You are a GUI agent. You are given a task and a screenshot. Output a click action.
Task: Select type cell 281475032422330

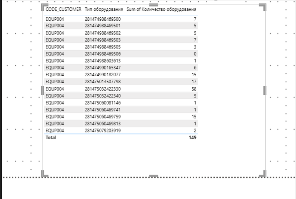103,89
